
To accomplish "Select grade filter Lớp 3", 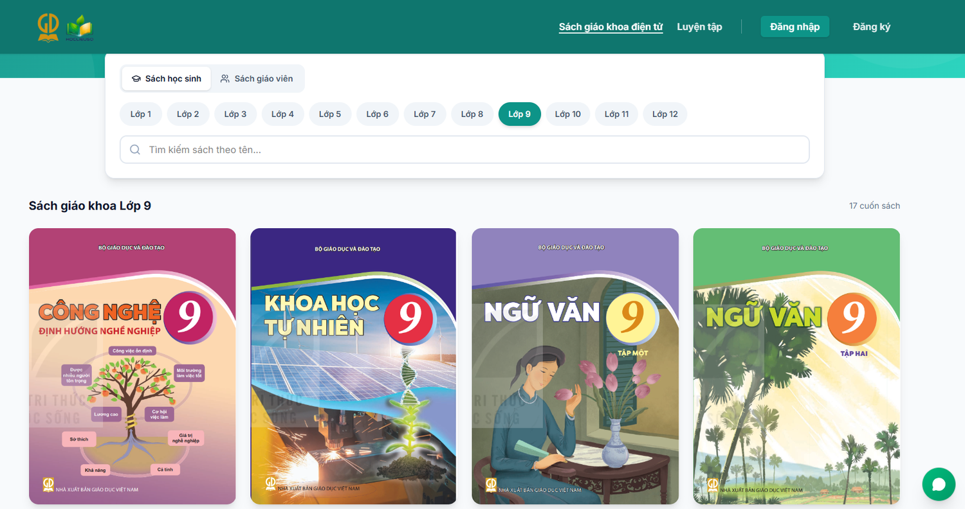I will [x=235, y=114].
